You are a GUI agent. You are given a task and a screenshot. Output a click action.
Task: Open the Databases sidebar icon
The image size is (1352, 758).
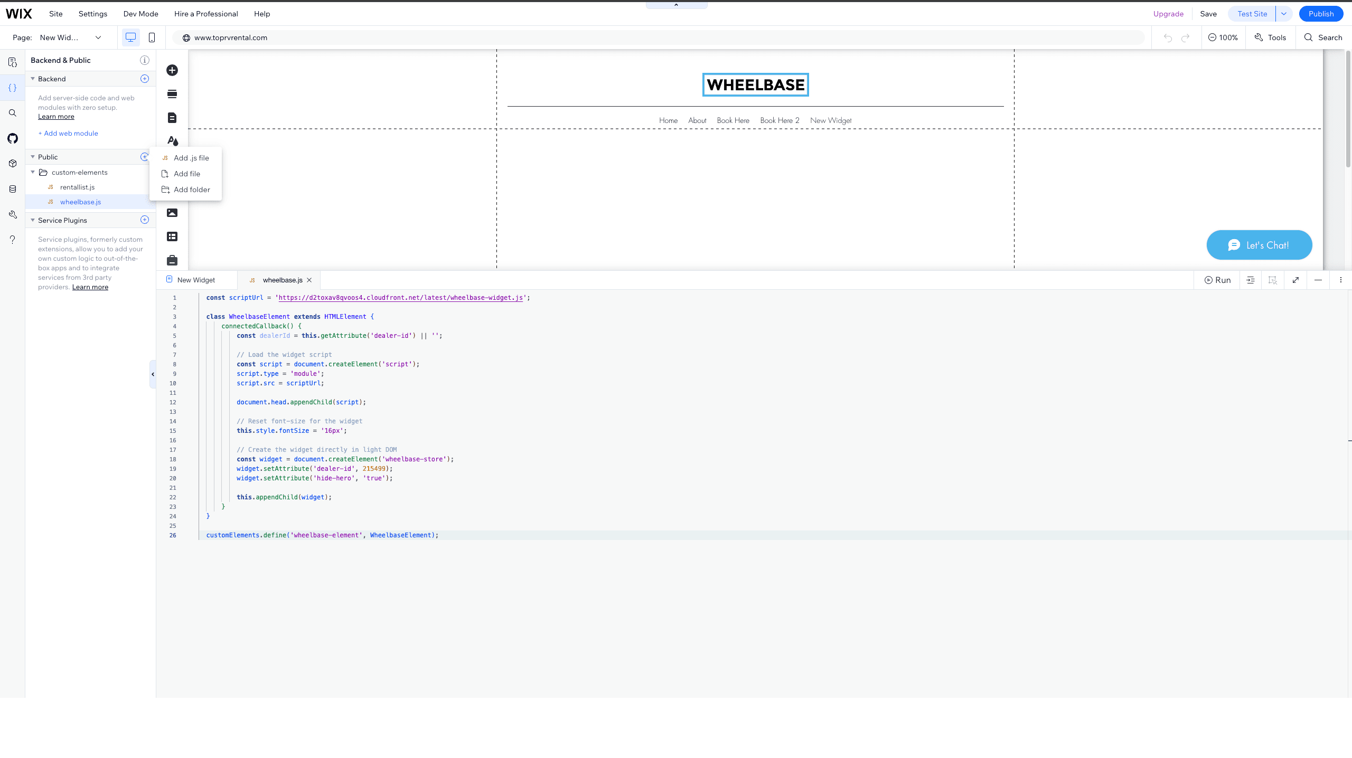click(x=12, y=188)
